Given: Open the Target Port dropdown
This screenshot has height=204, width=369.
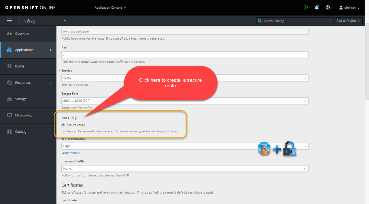Looking at the screenshot, I should pyautogui.click(x=185, y=101).
